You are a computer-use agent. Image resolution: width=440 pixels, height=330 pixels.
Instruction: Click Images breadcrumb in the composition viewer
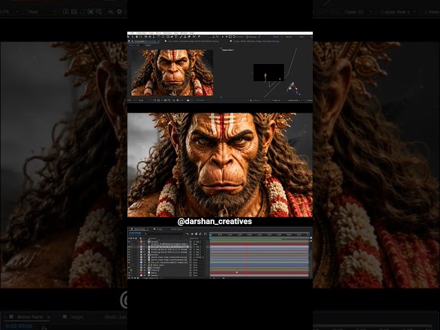148,45
